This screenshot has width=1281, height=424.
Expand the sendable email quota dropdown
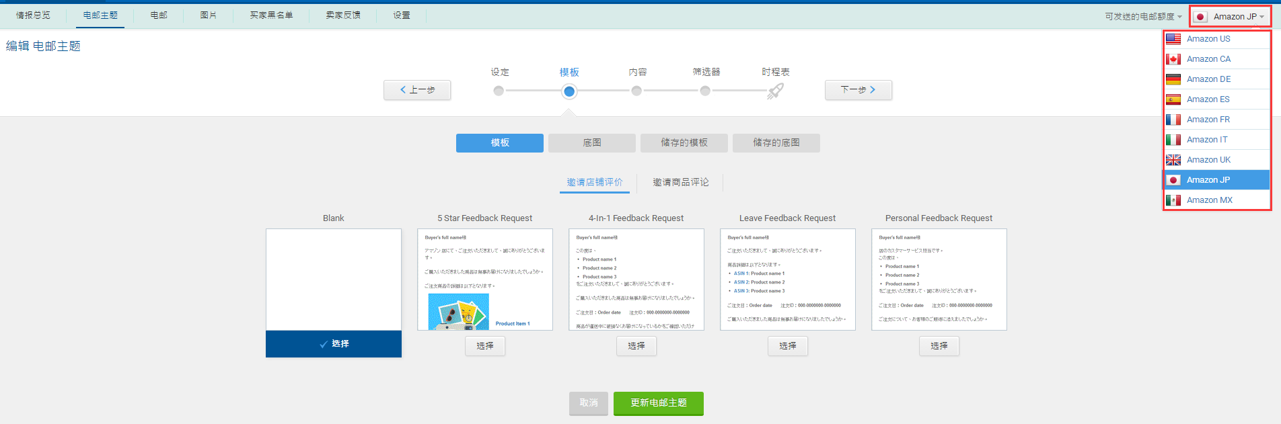tap(1143, 17)
